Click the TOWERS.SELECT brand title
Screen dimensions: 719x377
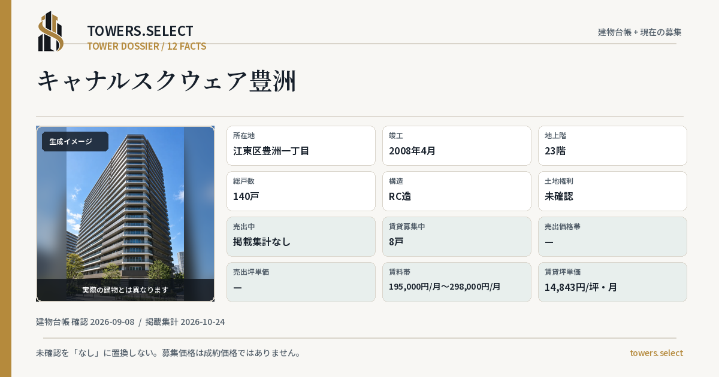140,31
